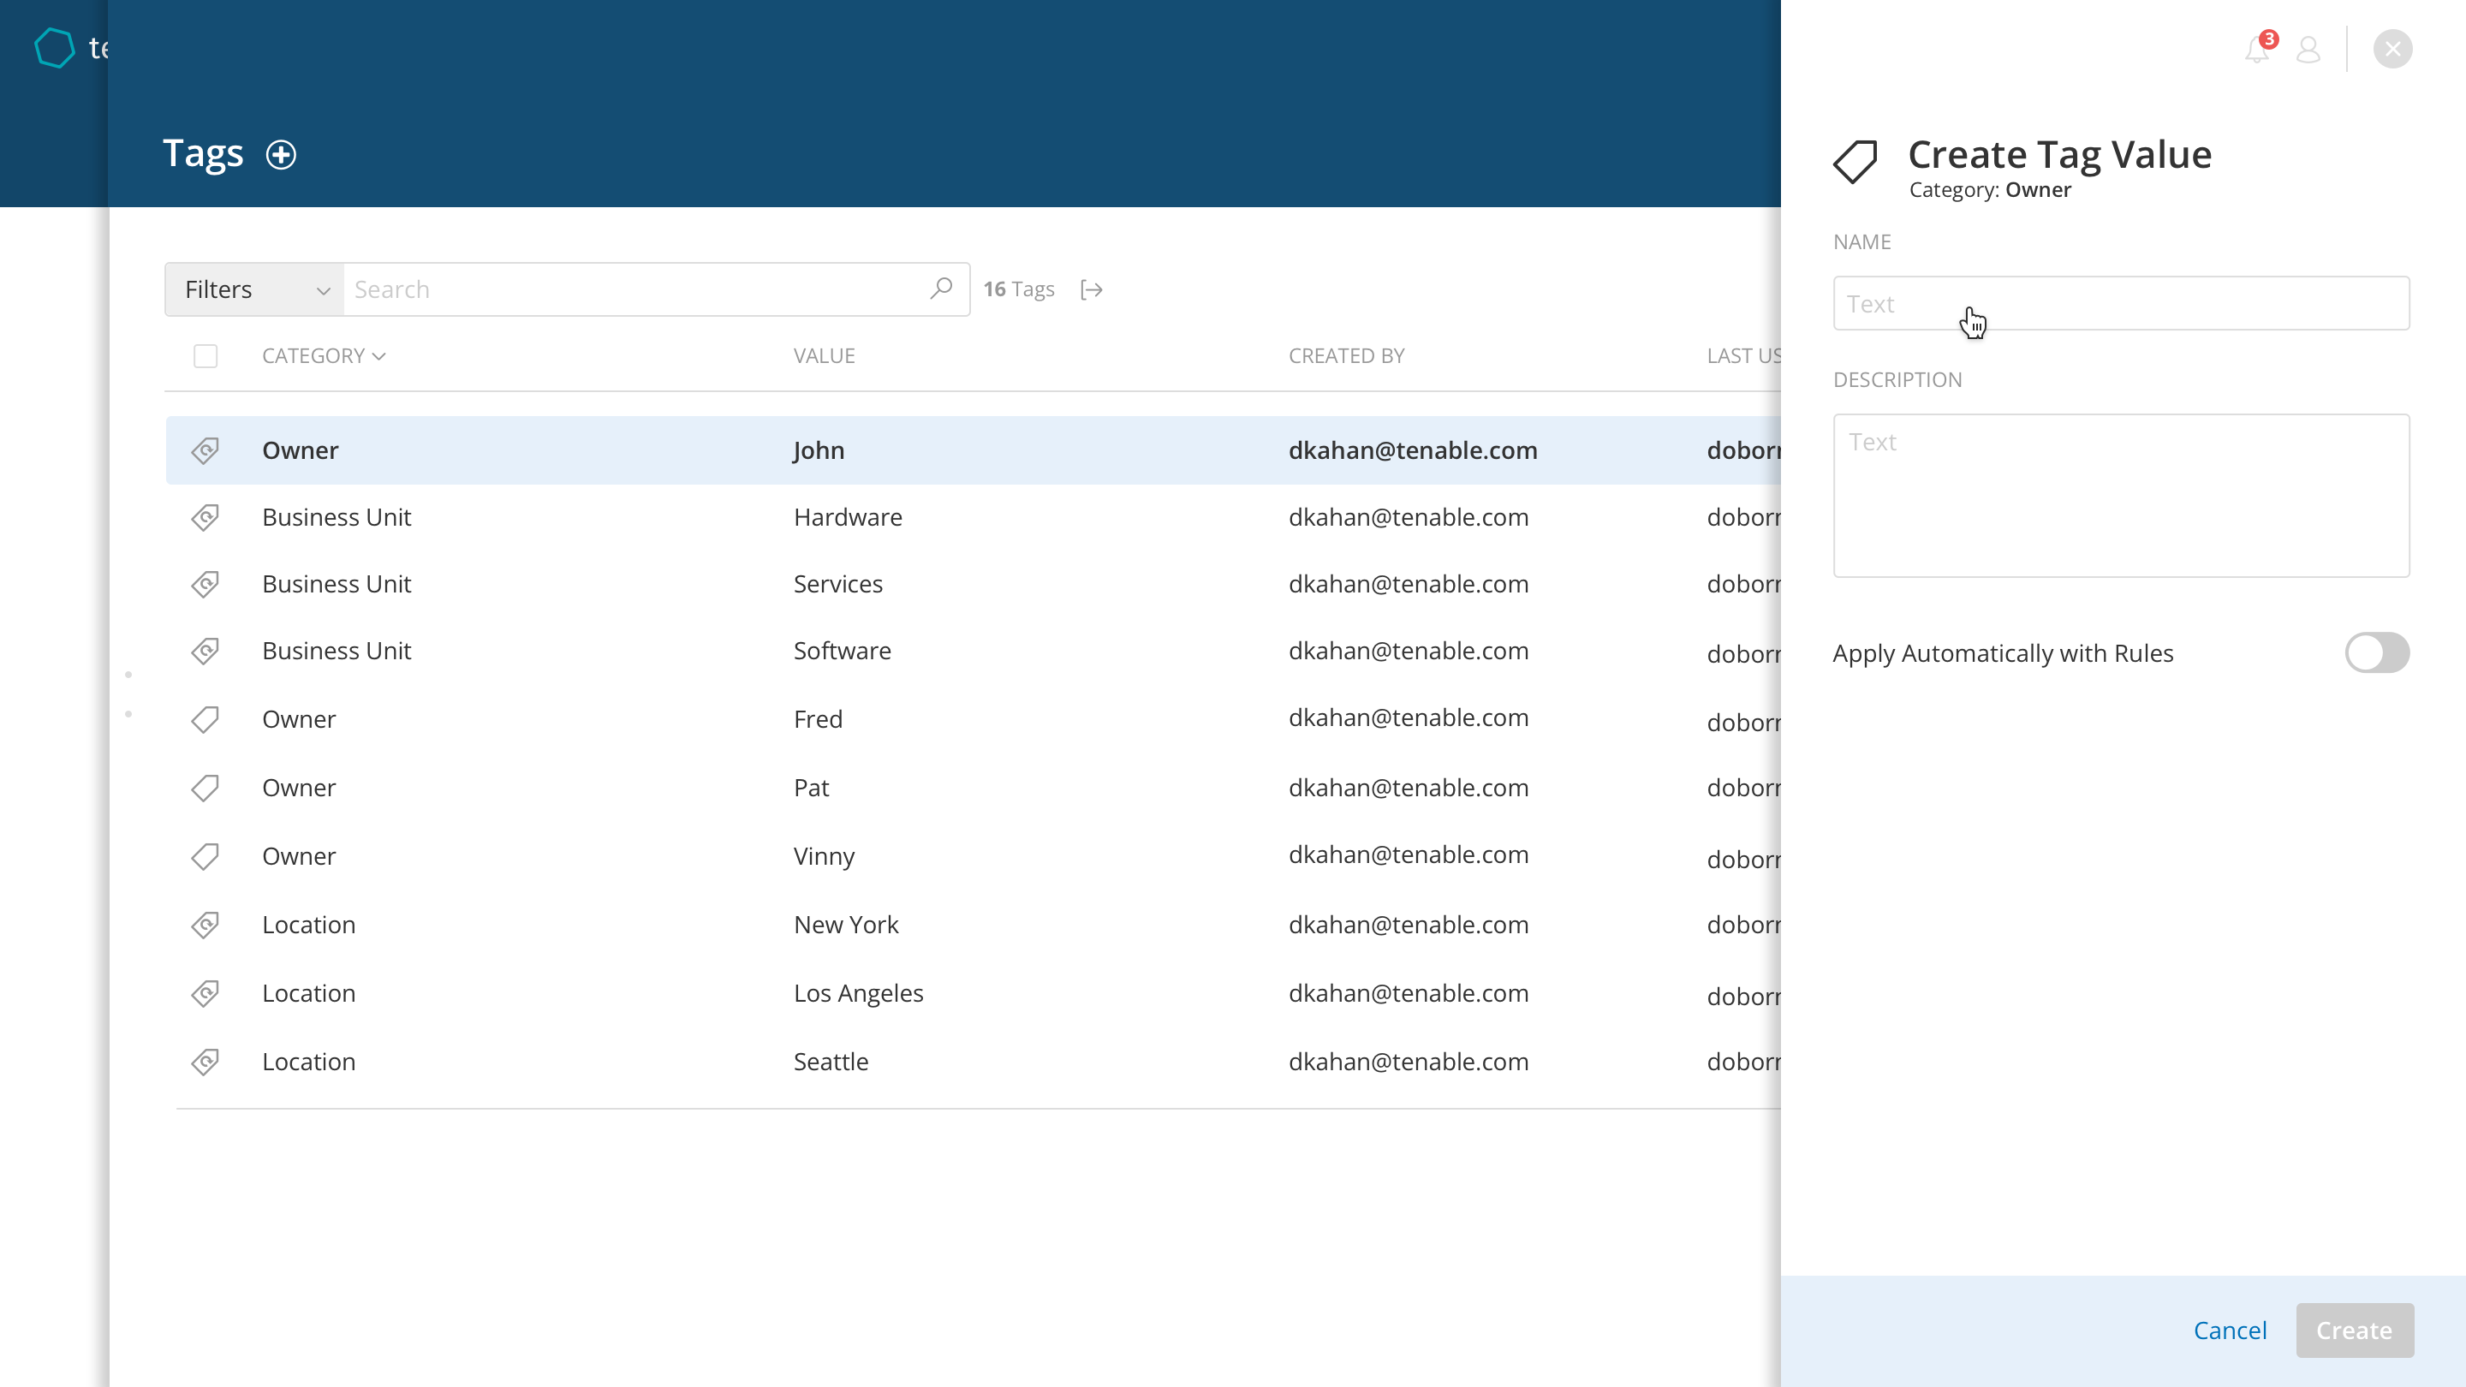Focus the NAME text field

[x=2120, y=303]
